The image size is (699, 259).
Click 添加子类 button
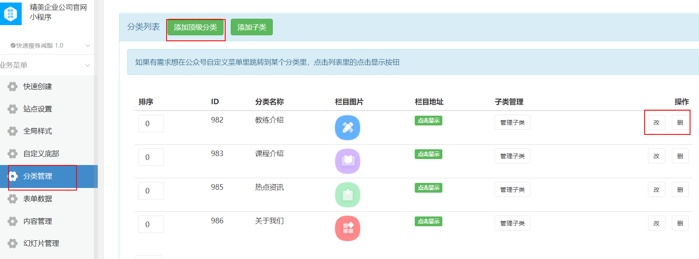(x=252, y=27)
